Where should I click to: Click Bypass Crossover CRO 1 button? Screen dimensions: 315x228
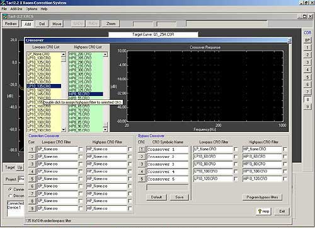click(142, 149)
